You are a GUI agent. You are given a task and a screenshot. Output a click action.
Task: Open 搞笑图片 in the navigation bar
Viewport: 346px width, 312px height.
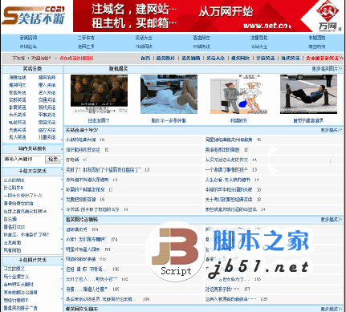point(165,58)
